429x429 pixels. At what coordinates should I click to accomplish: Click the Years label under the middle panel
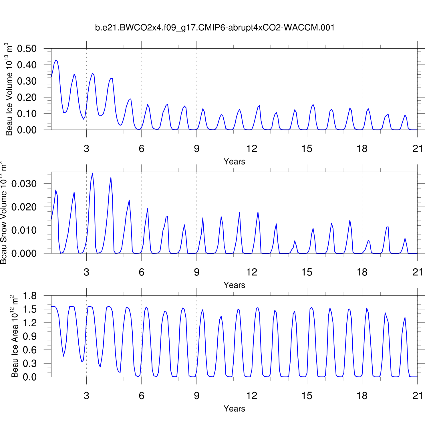234,285
